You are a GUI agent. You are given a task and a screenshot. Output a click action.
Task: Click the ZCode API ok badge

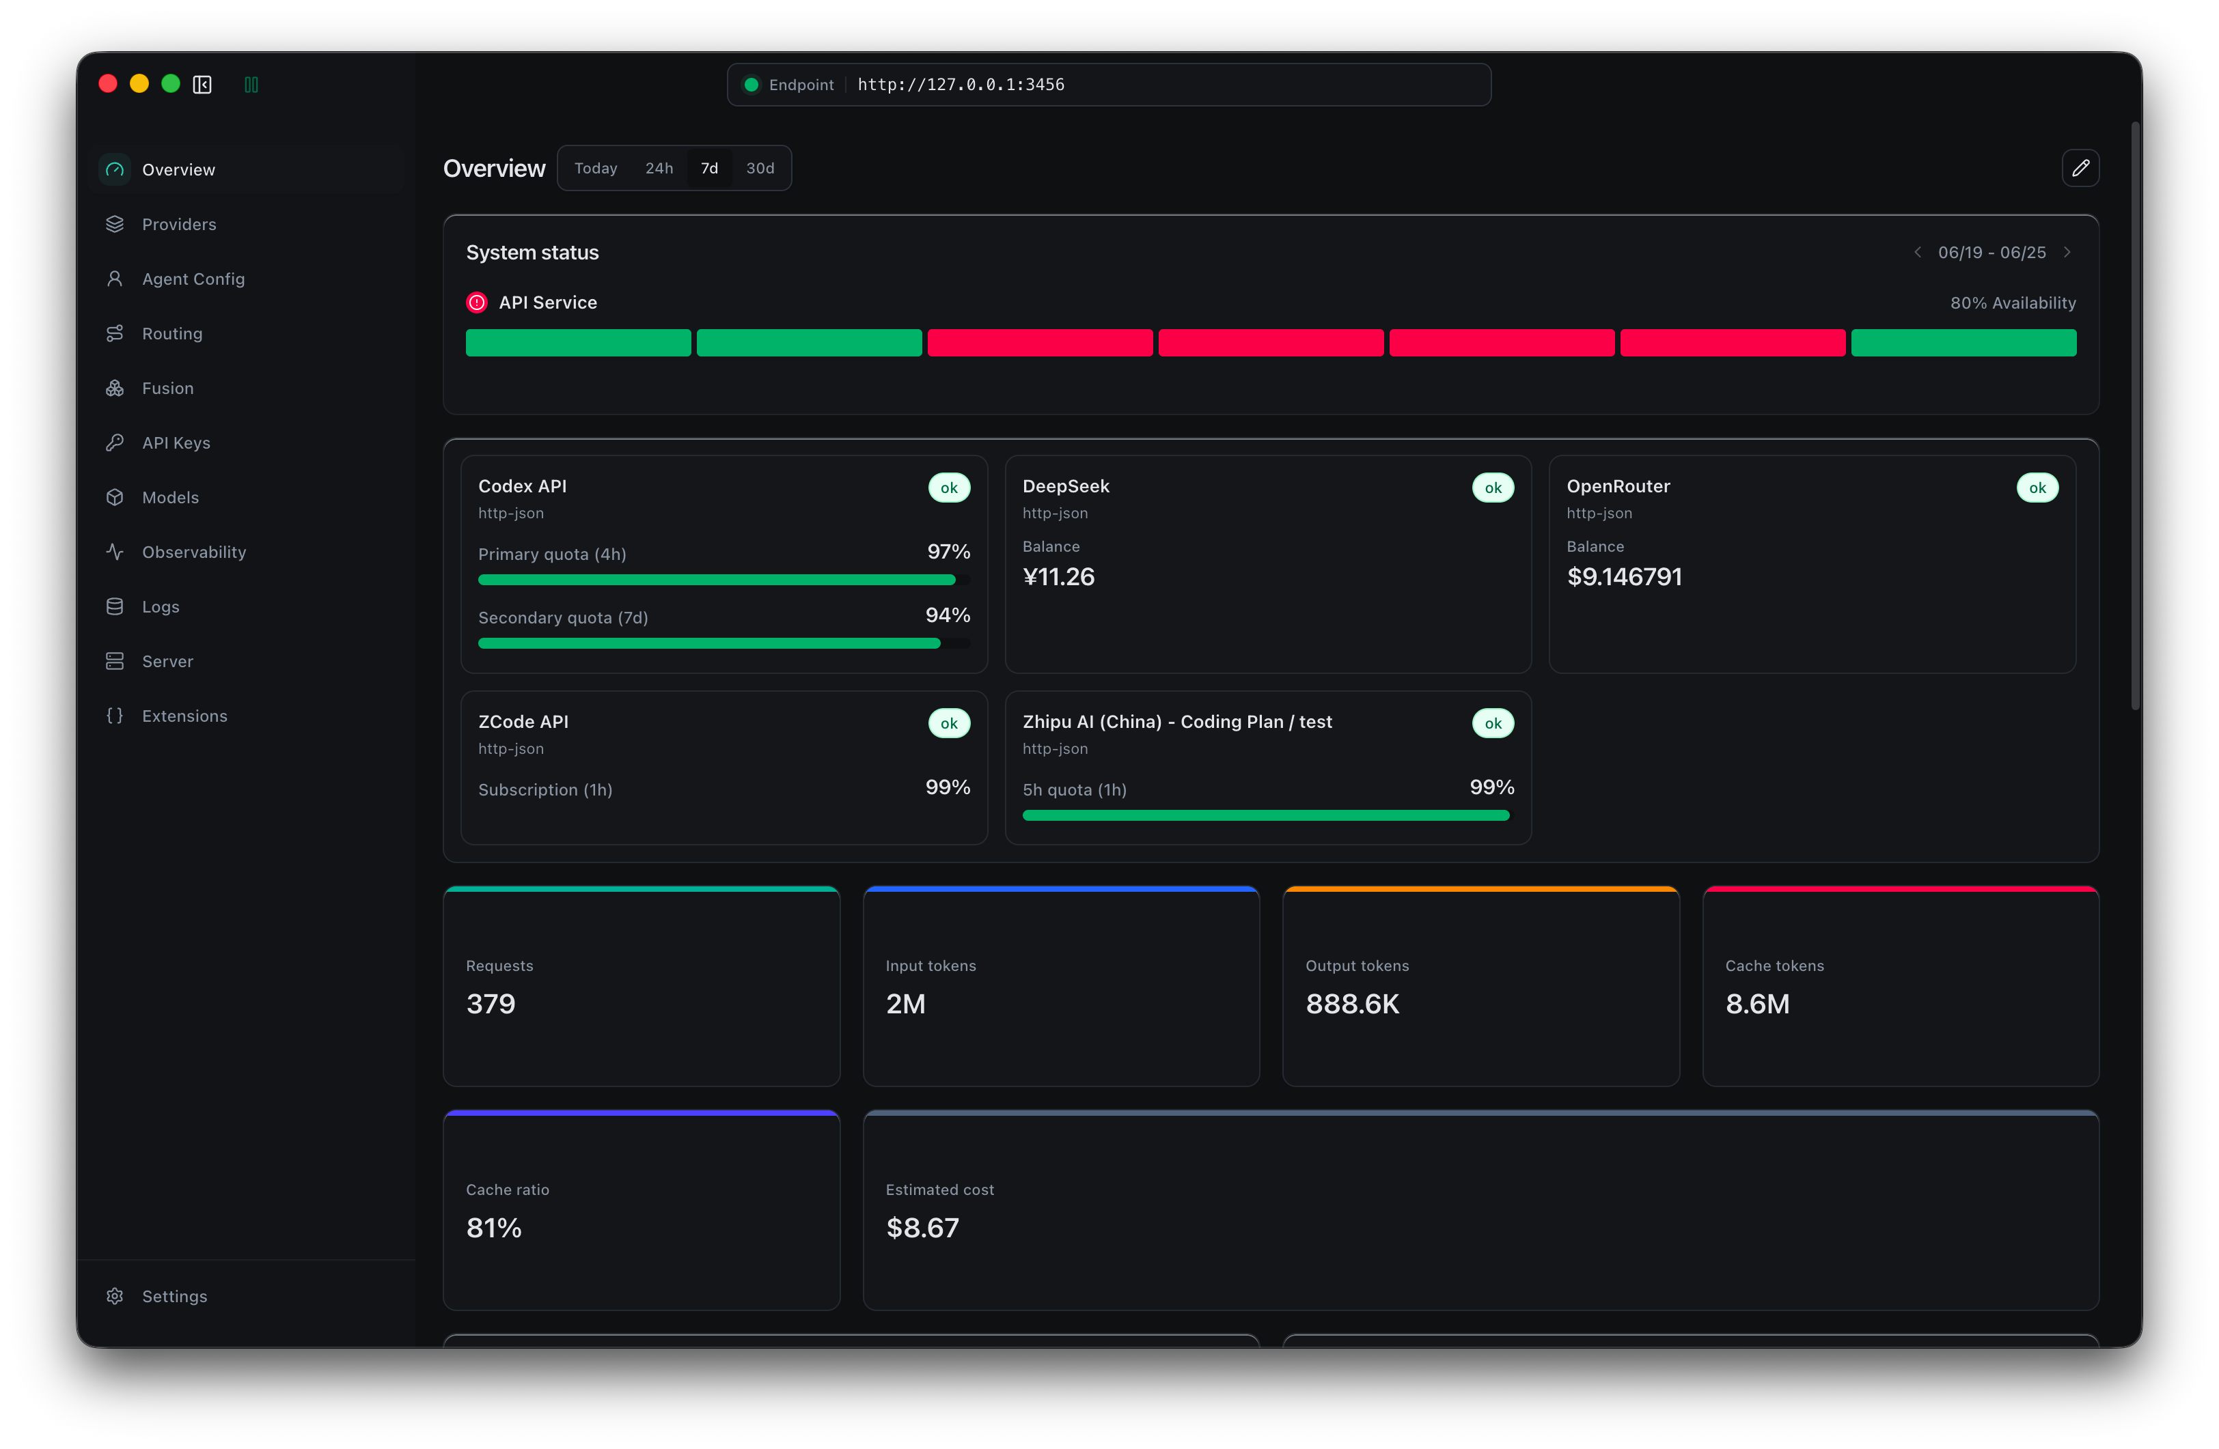[x=949, y=723]
